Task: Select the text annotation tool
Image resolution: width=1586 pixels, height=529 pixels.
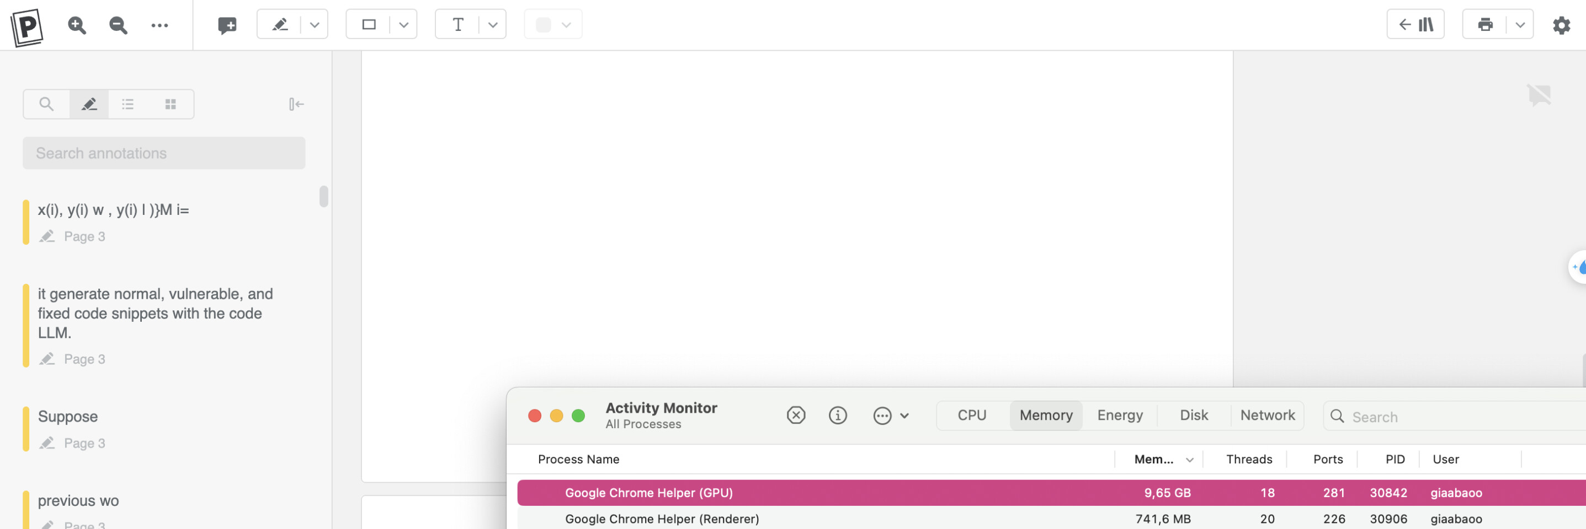Action: pyautogui.click(x=458, y=25)
